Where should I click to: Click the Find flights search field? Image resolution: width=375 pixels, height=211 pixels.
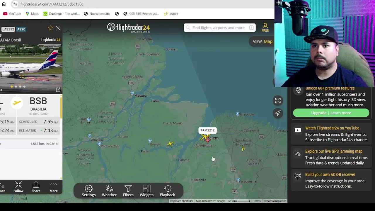[219, 28]
